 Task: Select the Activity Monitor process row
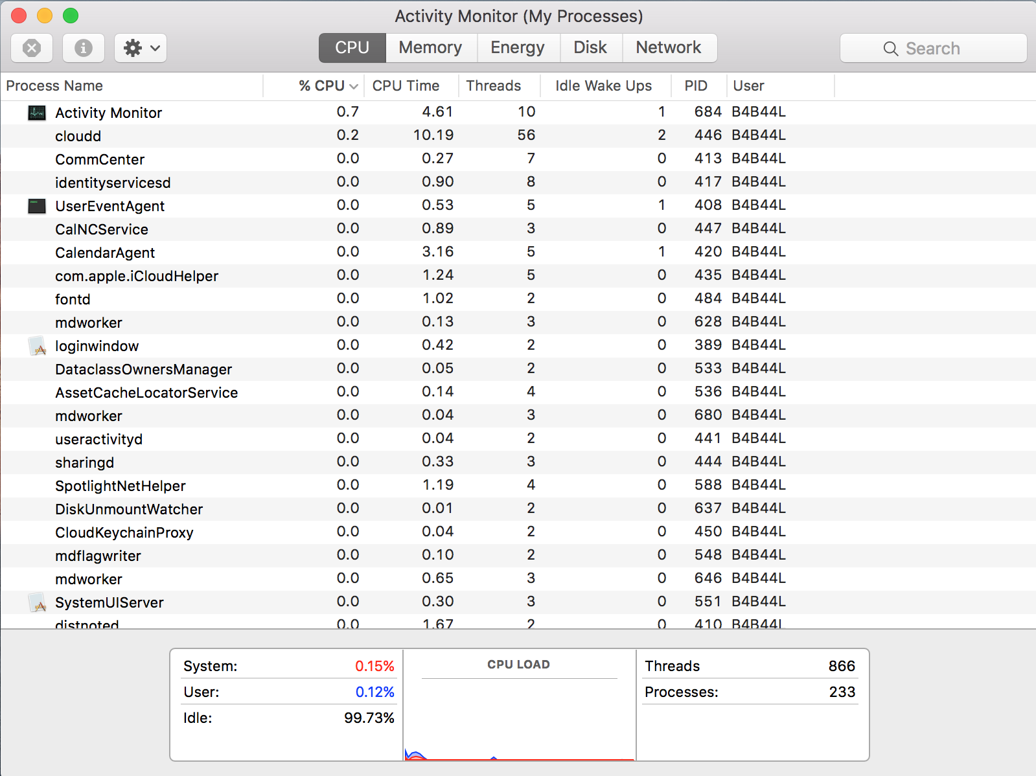[518, 113]
